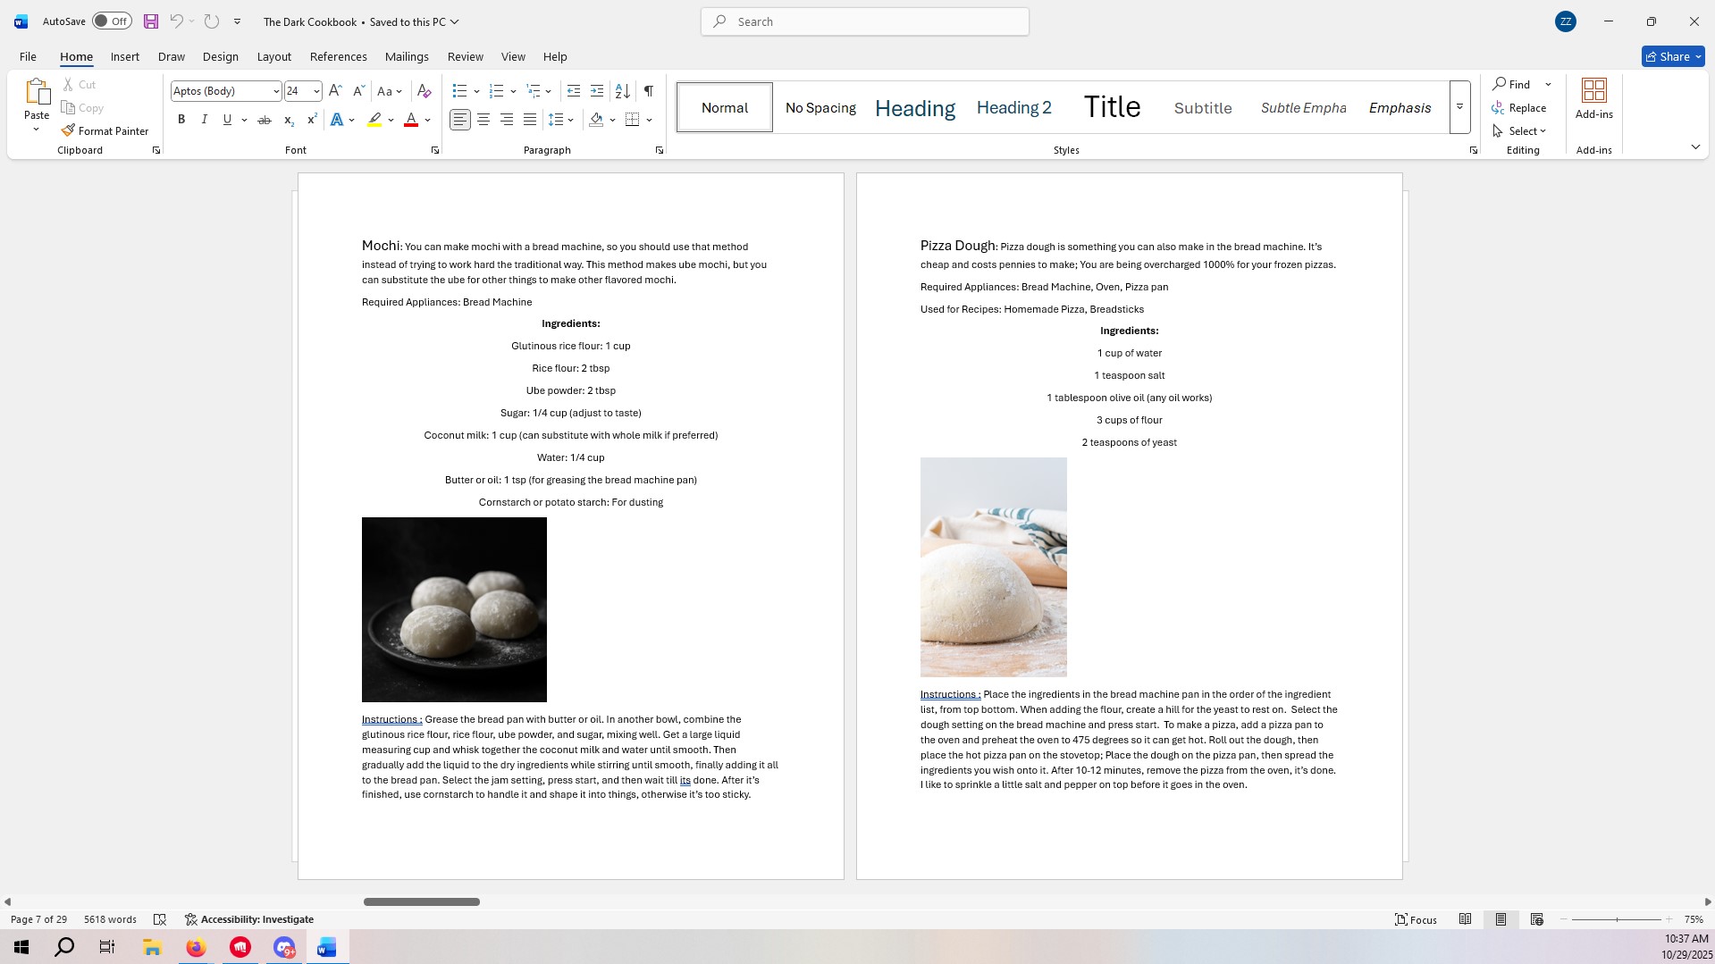Click the Sort paragraph icon
This screenshot has height=964, width=1715.
click(x=623, y=91)
